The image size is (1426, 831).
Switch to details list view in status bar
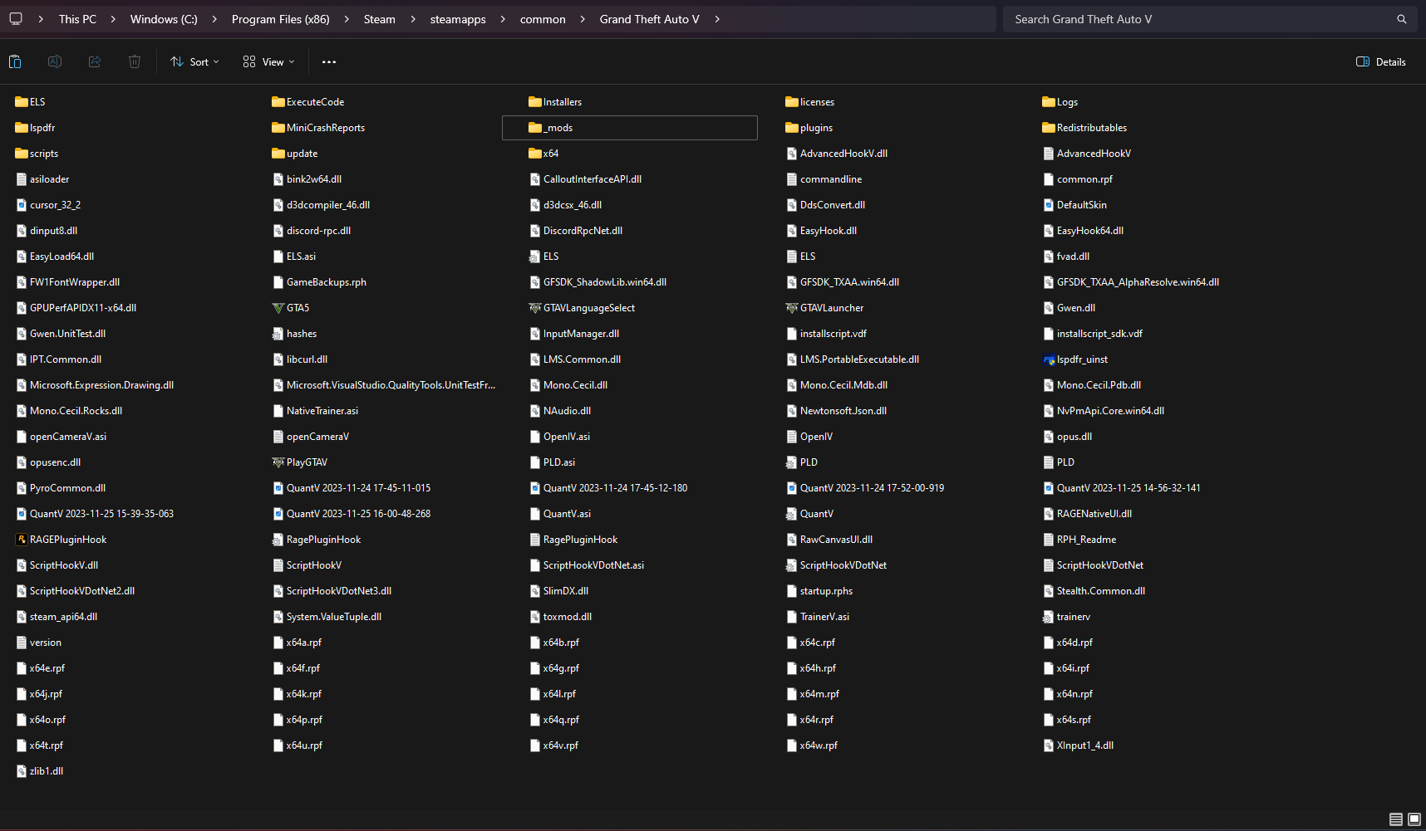pyautogui.click(x=1396, y=819)
